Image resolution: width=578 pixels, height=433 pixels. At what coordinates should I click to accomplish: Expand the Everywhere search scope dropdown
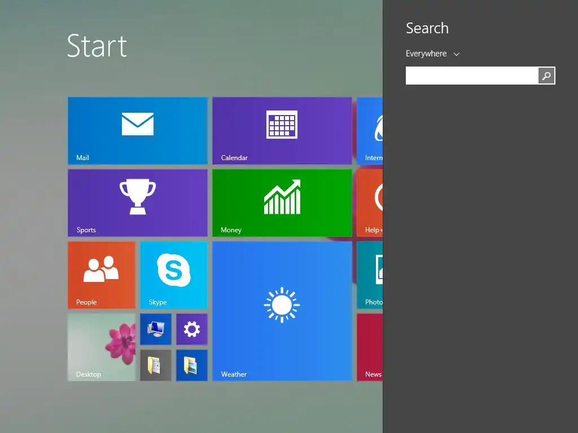point(432,54)
